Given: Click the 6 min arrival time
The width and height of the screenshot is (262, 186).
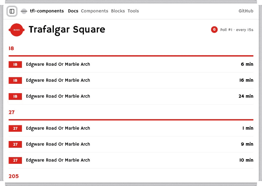Looking at the screenshot, I should tap(247, 64).
